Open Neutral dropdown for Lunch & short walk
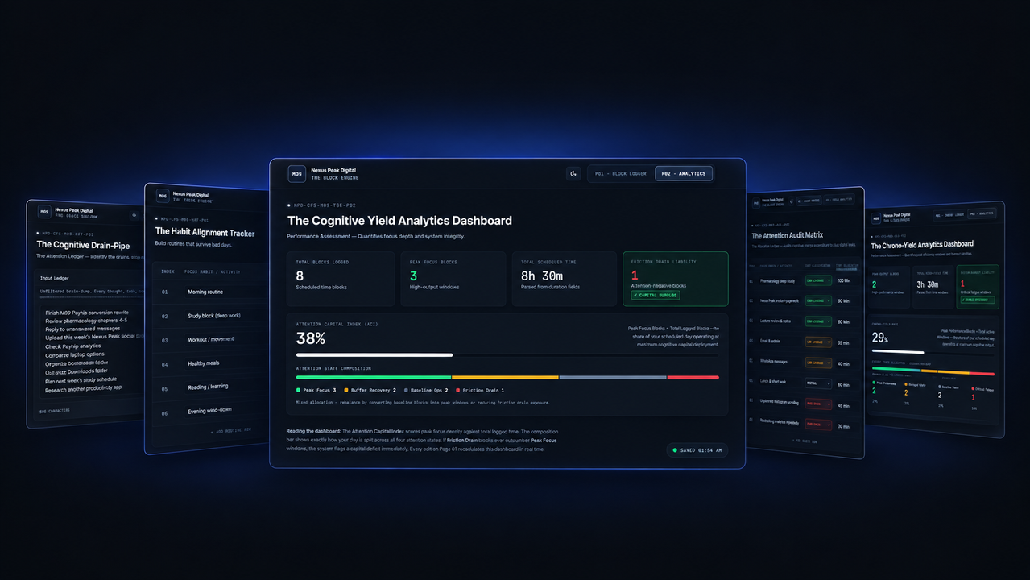This screenshot has height=580, width=1030. coord(818,383)
